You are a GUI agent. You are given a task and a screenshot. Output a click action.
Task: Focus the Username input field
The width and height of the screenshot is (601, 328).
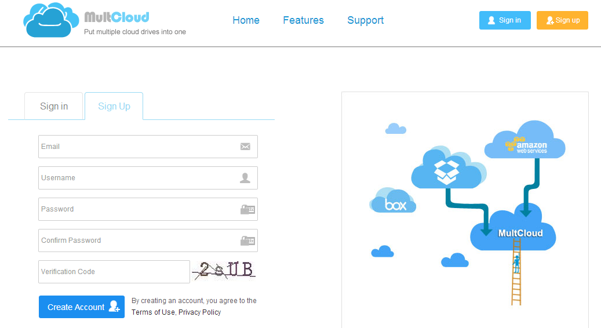[x=148, y=178]
